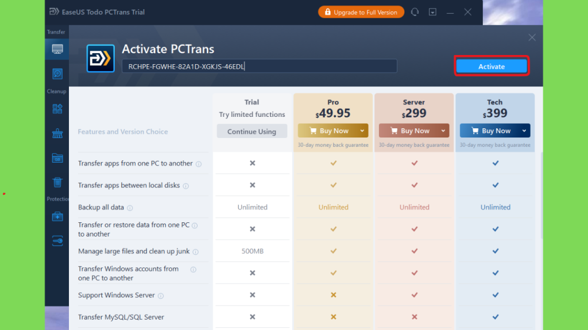Click info icon beside Transfer apps between local disks
Screen dimensions: 588x330
tap(185, 186)
